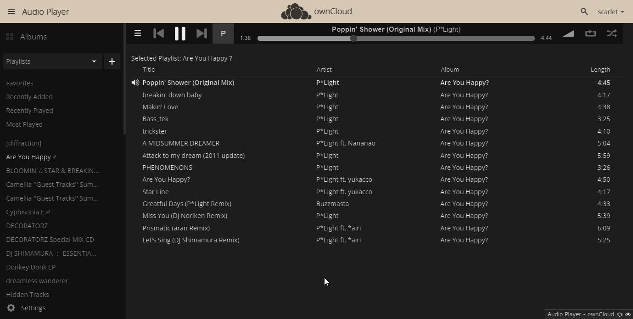Pause the current song

(180, 34)
